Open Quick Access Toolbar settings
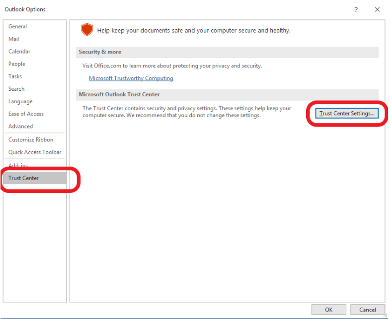Viewport: 390px width, 319px height. click(35, 152)
